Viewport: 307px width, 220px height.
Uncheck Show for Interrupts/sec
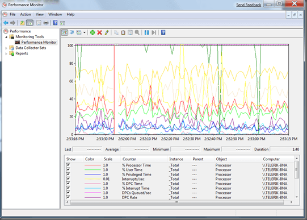[x=68, y=179]
